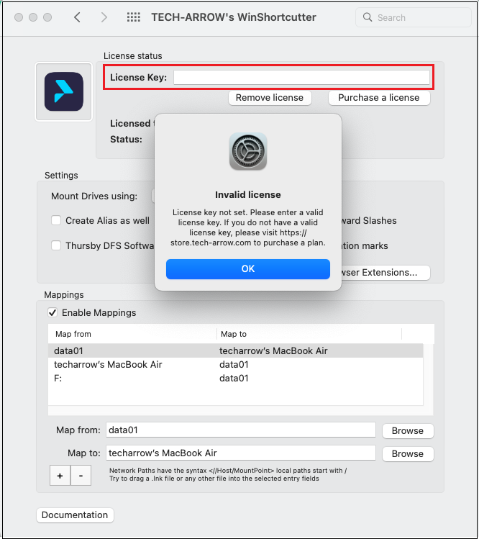
Task: Enable the Create Alias as well checkbox
Action: click(x=56, y=221)
